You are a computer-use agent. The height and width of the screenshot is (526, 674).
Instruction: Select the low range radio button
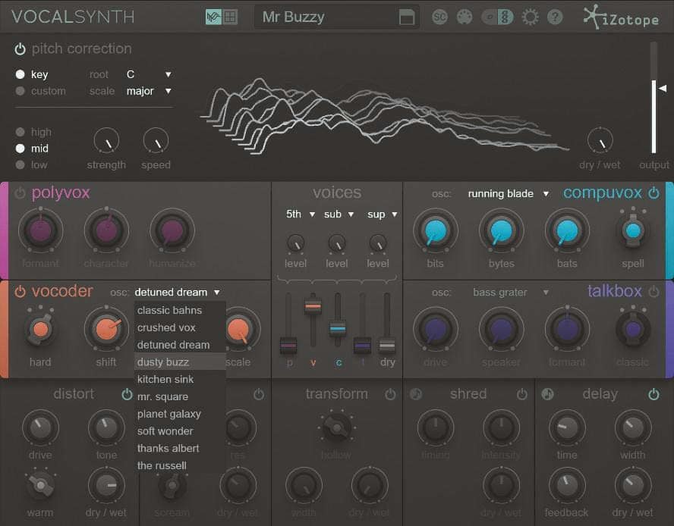pyautogui.click(x=20, y=165)
